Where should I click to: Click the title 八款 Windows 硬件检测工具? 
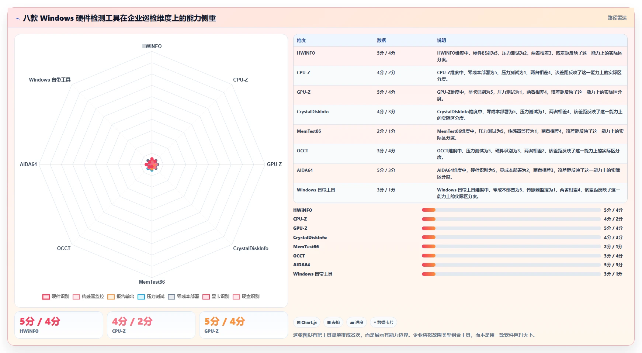119,18
